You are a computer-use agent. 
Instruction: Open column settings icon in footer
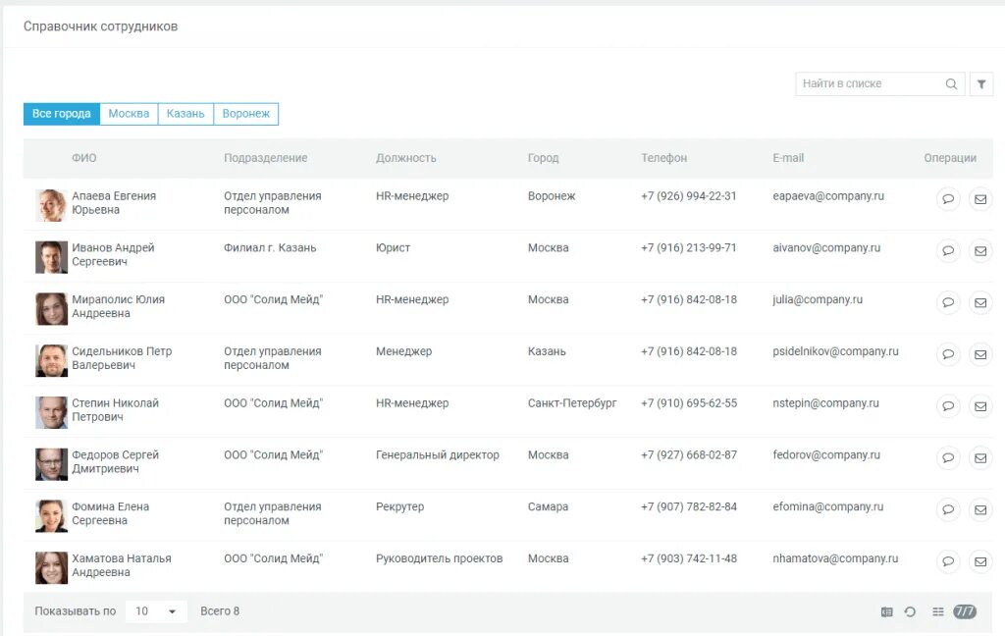[x=938, y=611]
